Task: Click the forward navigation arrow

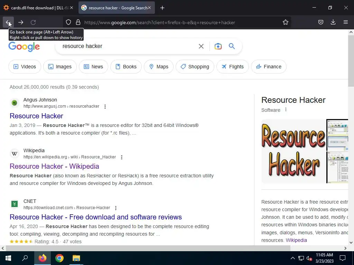Action: 21,22
